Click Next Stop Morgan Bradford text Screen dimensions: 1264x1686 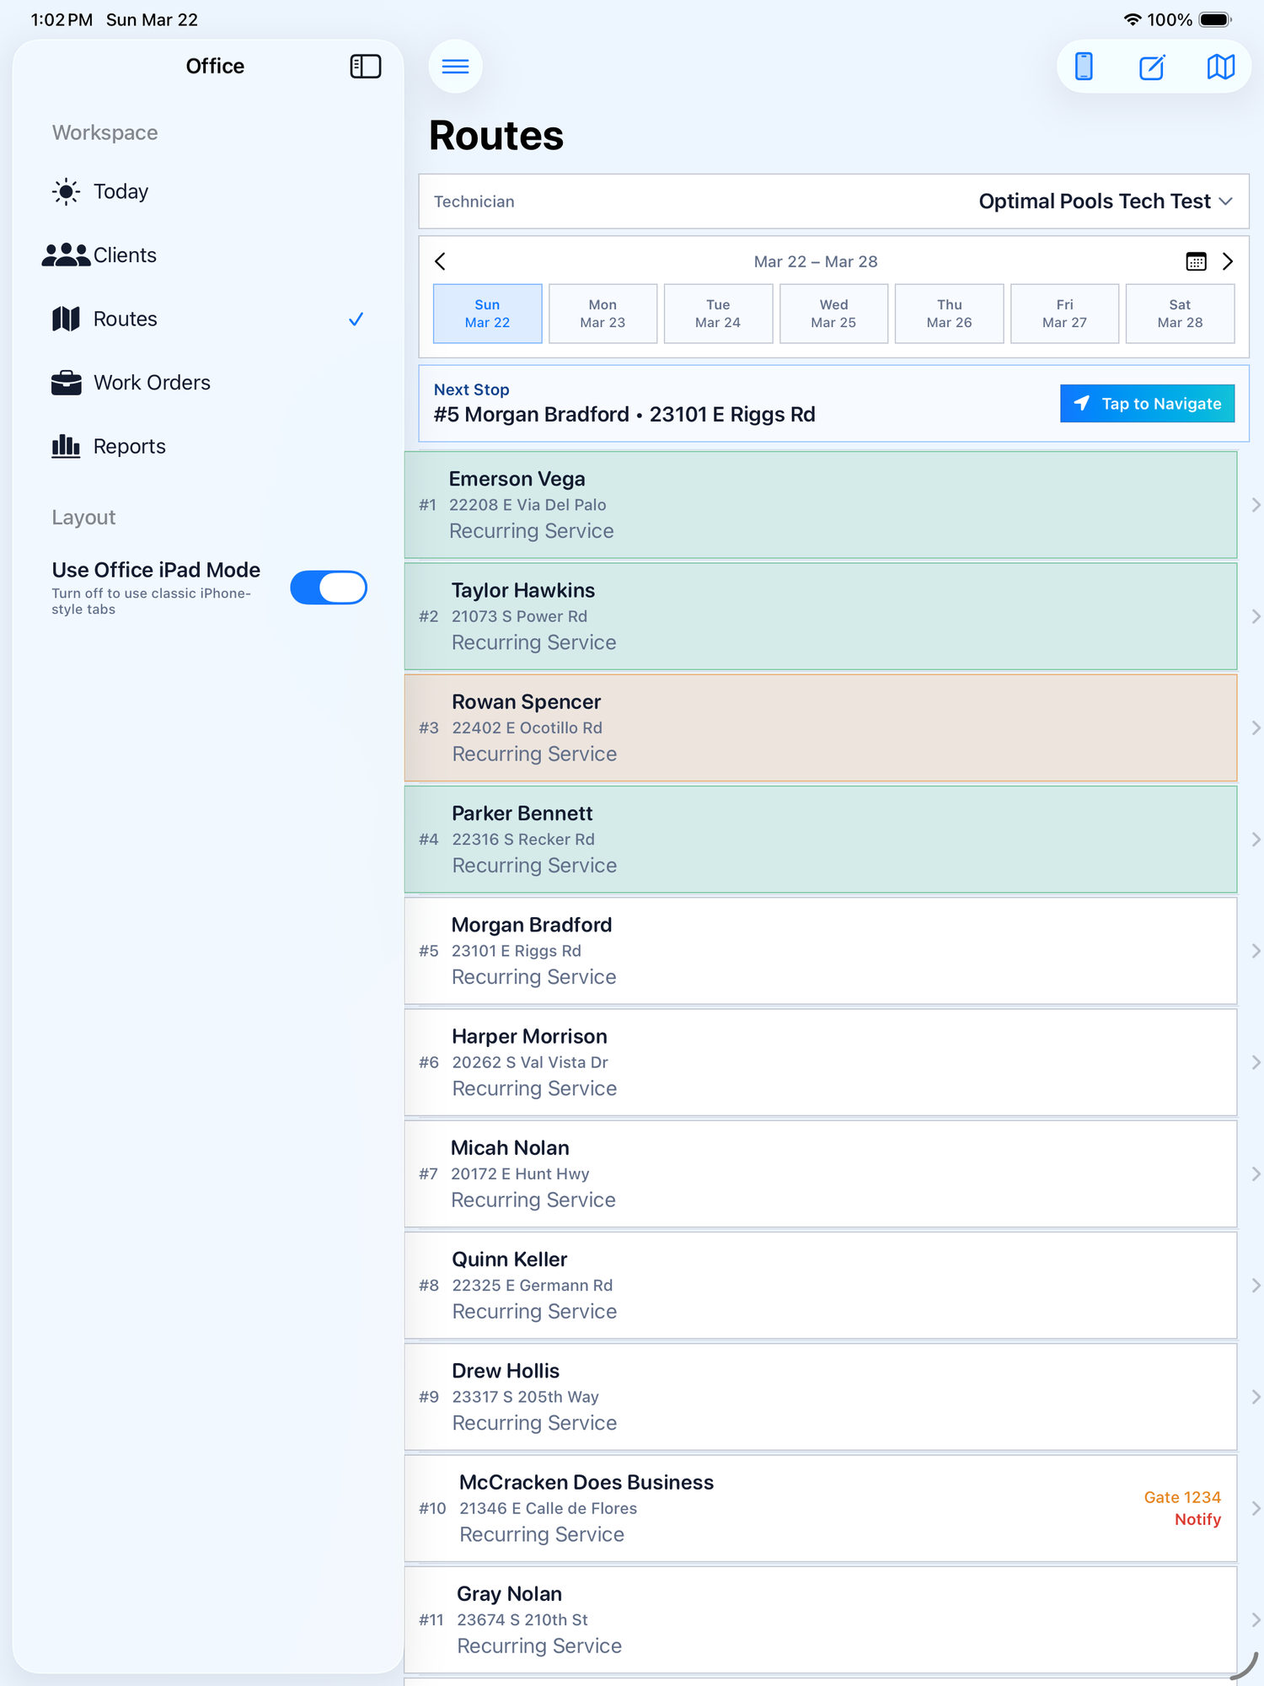point(624,415)
